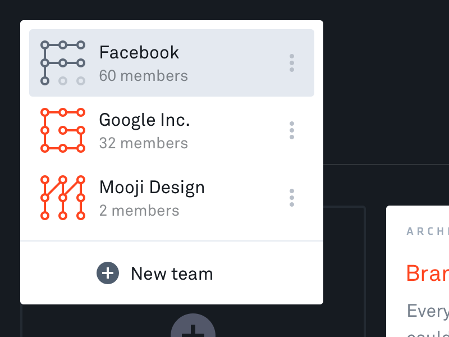Open the Mooji Design three-dot options menu
449x337 pixels.
292,198
